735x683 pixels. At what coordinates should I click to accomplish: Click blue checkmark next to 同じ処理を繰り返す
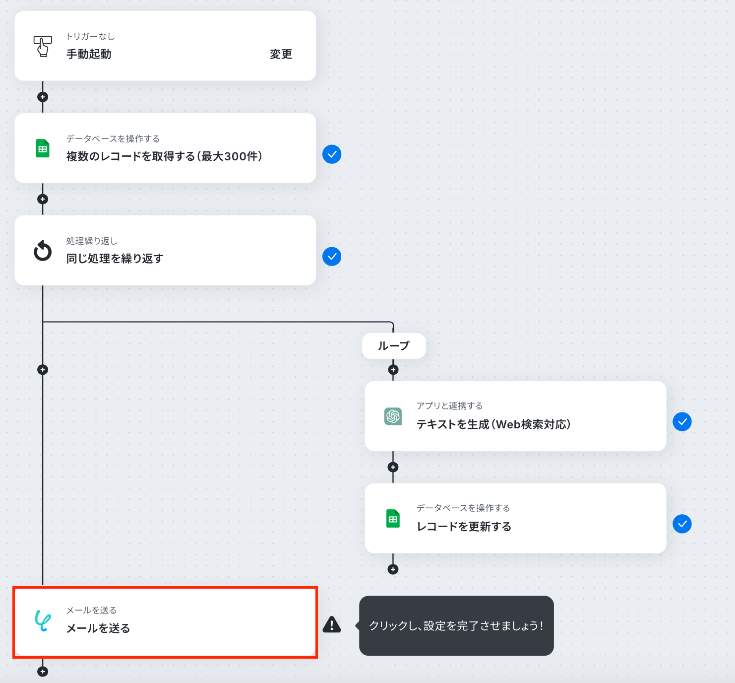click(332, 257)
